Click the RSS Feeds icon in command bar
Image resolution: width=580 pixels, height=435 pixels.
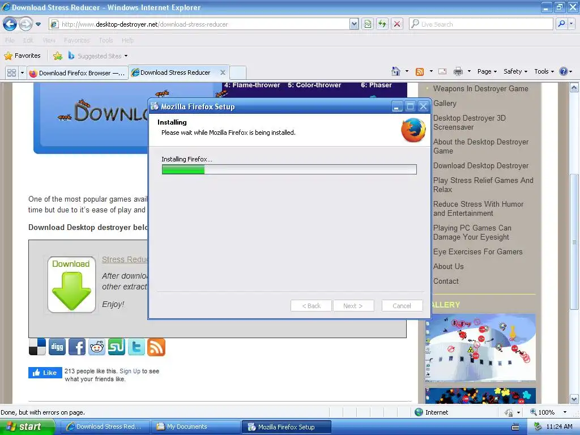pyautogui.click(x=420, y=72)
